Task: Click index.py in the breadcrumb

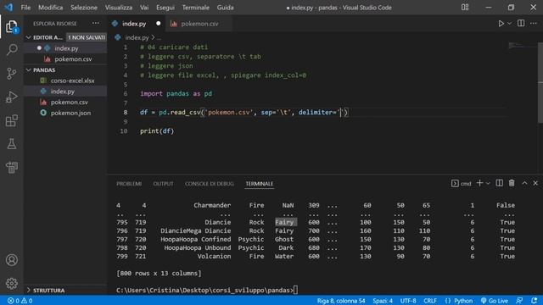Action: click(x=137, y=37)
